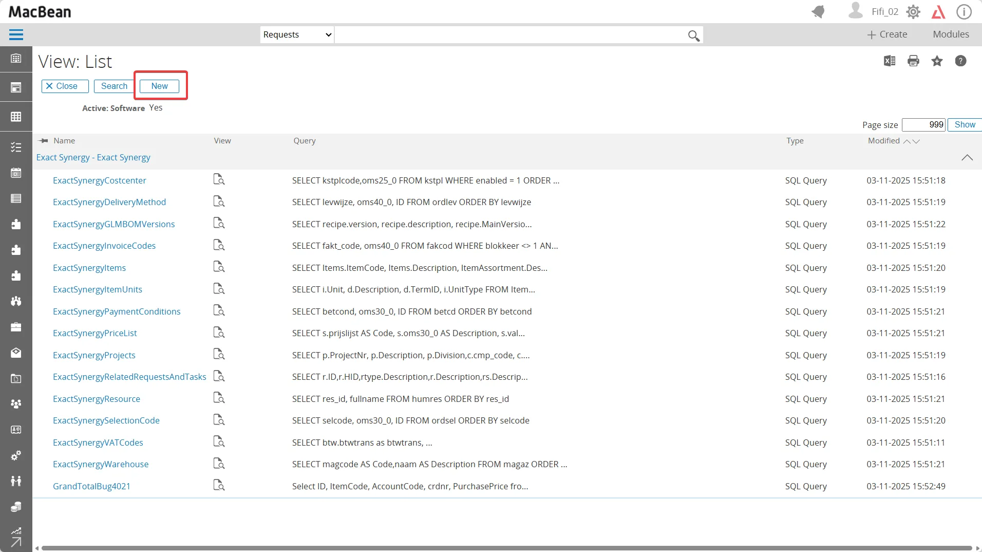Open the ExactSynergySelectionCode link

click(x=106, y=420)
